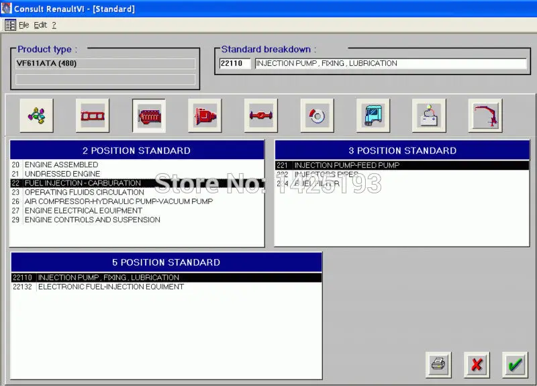
Task: Open the blue truck cab icon
Action: (373, 115)
